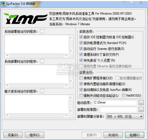Click down arrow of first program list scrollbar

[71, 51]
